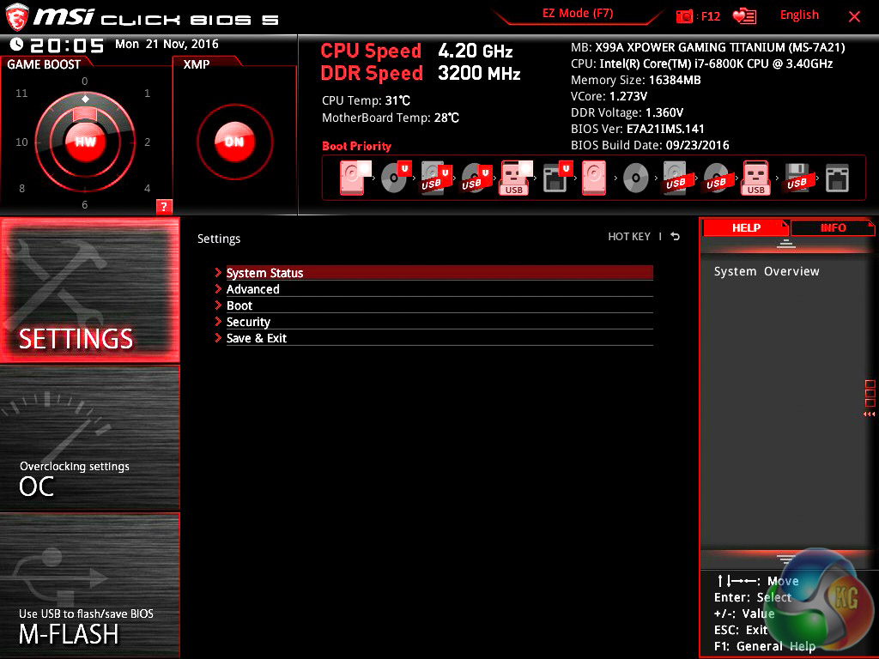The height and width of the screenshot is (659, 879).
Task: Close the BIOS with the red X
Action: pos(854,17)
